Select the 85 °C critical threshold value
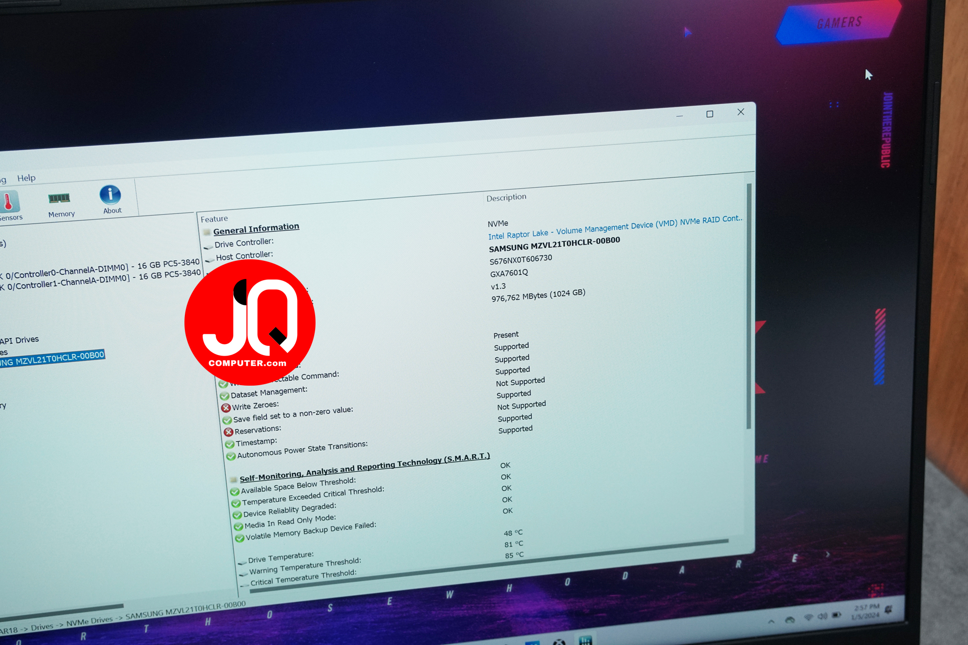Screen dimensions: 968x645 (x=514, y=555)
